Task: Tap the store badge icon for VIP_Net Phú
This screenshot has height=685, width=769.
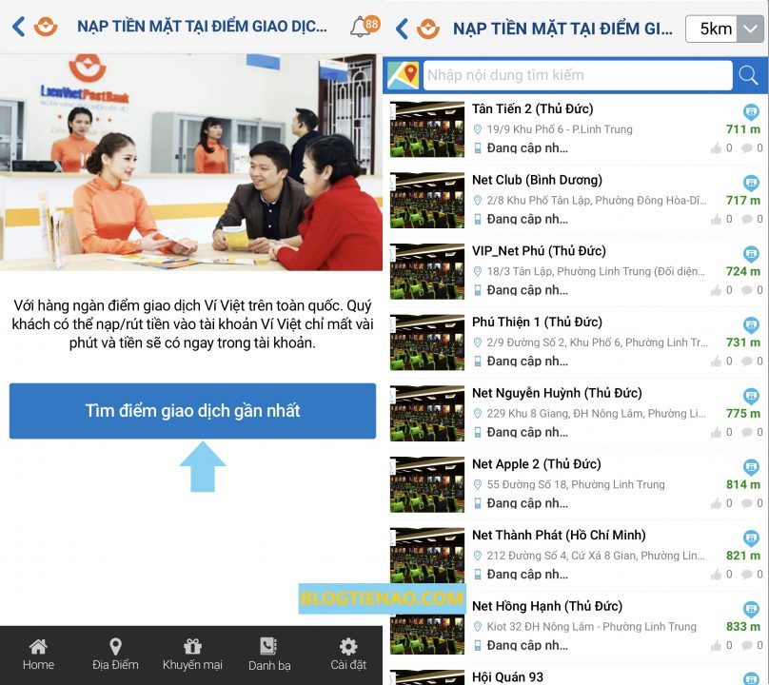Action: pyautogui.click(x=751, y=254)
